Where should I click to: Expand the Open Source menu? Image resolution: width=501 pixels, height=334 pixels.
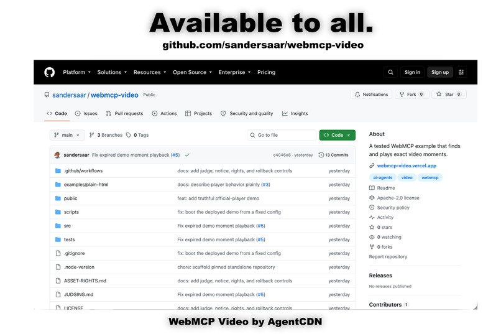(x=192, y=72)
